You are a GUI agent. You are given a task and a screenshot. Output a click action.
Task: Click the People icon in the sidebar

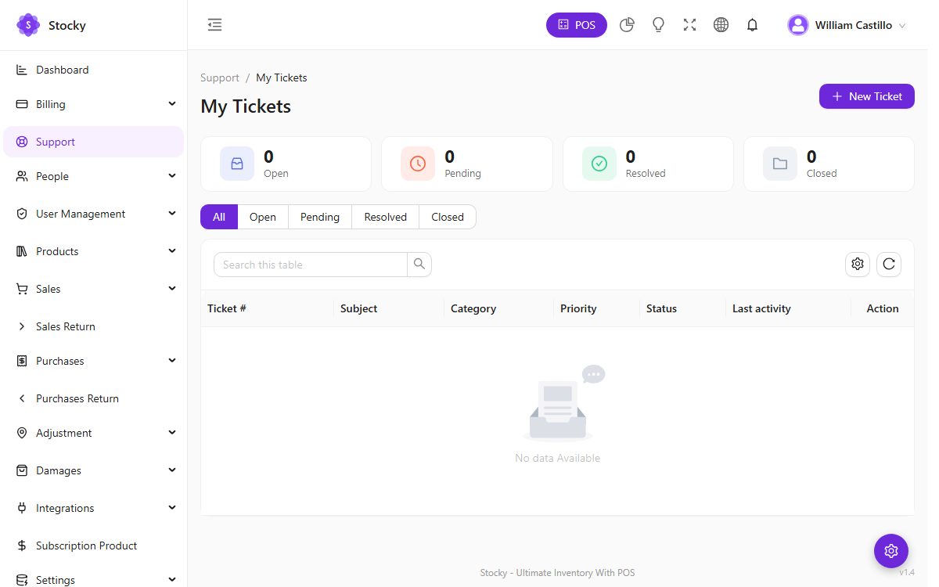(x=22, y=176)
